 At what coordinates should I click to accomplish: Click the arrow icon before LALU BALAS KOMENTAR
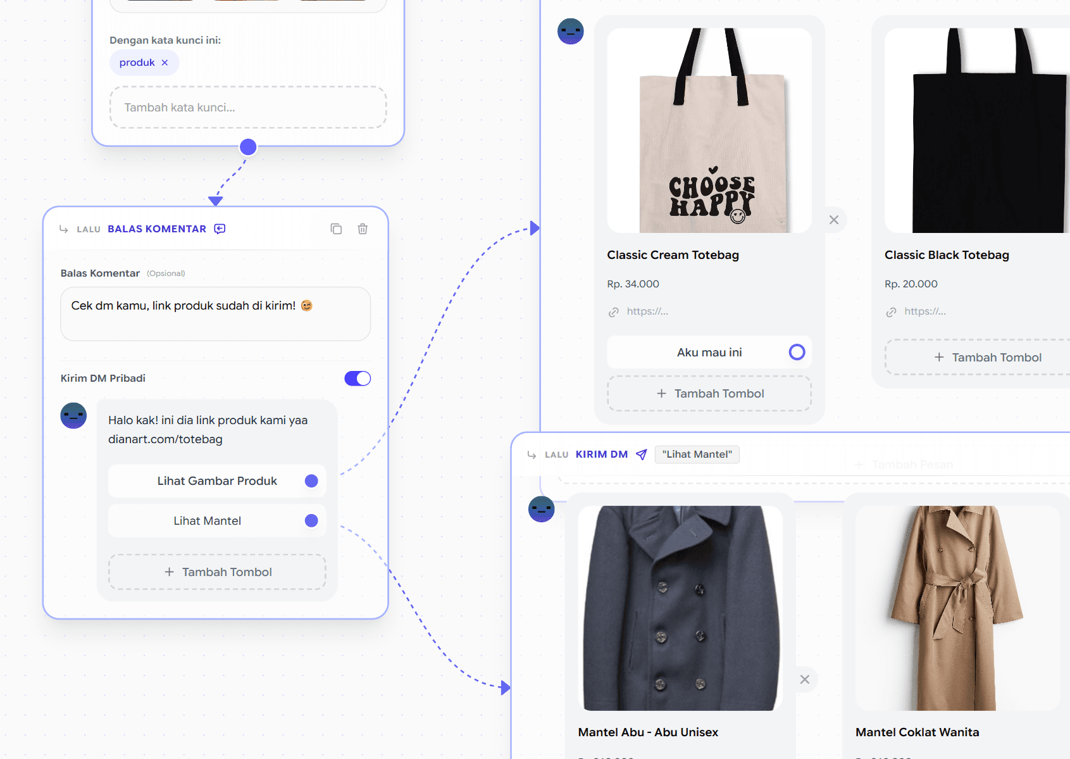[63, 229]
